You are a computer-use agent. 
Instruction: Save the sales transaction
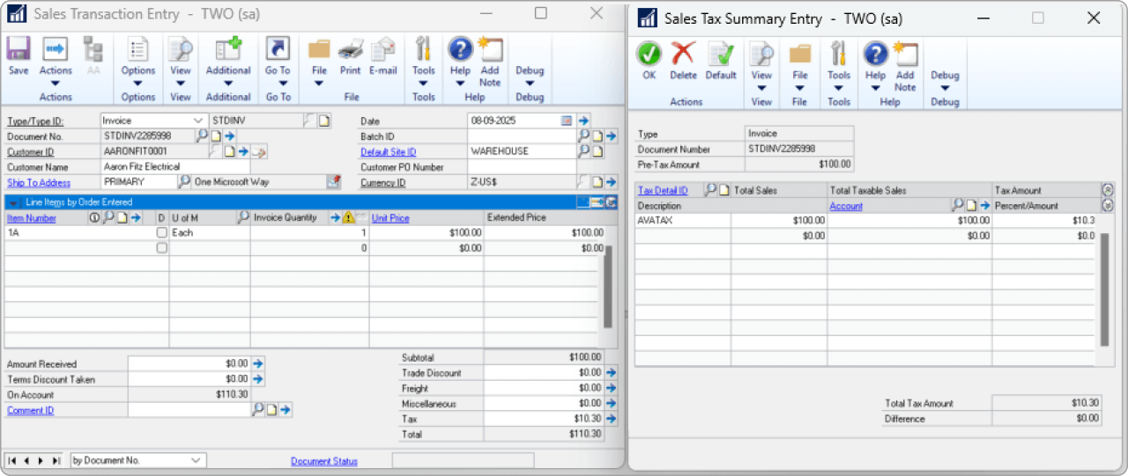(x=19, y=56)
